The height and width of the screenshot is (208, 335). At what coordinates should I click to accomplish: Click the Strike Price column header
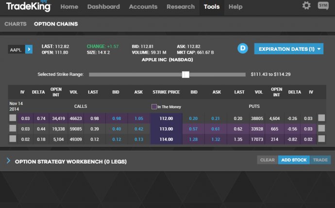point(166,92)
